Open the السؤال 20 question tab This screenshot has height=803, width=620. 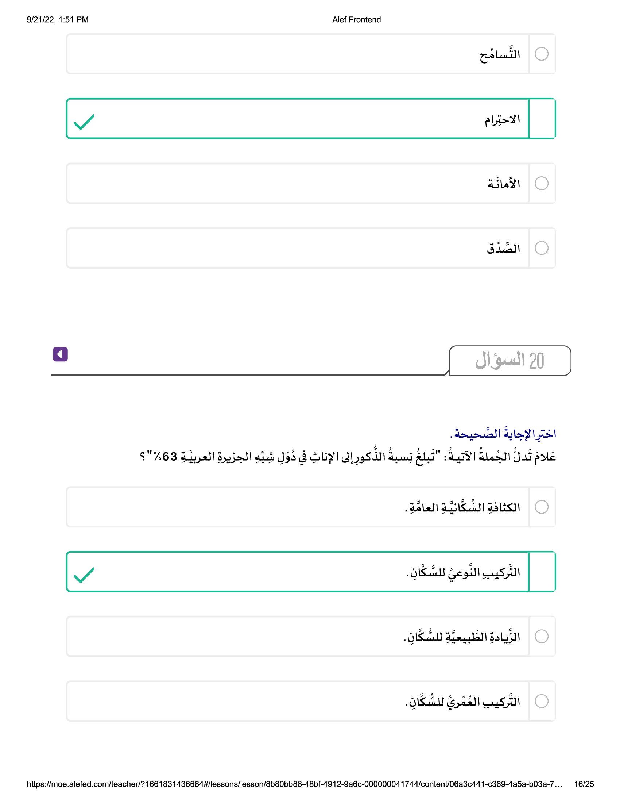coord(509,361)
